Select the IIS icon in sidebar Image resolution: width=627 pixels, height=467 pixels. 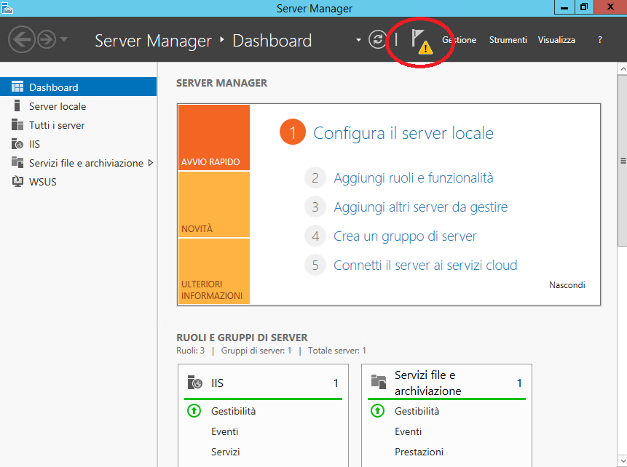click(17, 144)
